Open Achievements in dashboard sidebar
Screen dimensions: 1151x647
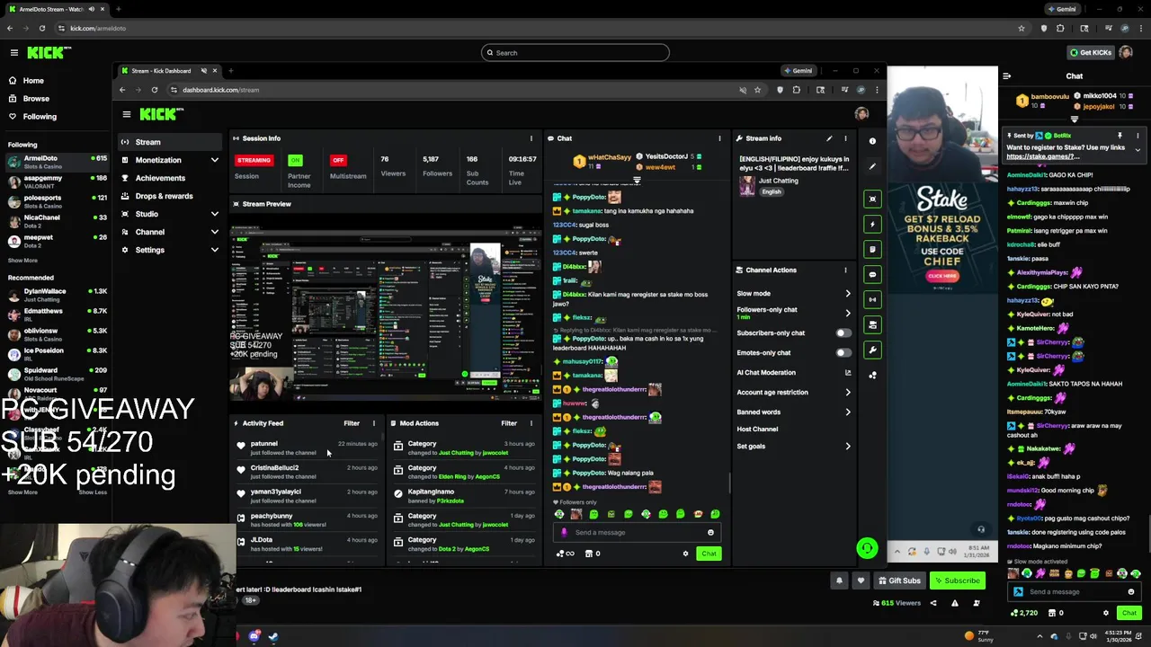tap(171, 178)
